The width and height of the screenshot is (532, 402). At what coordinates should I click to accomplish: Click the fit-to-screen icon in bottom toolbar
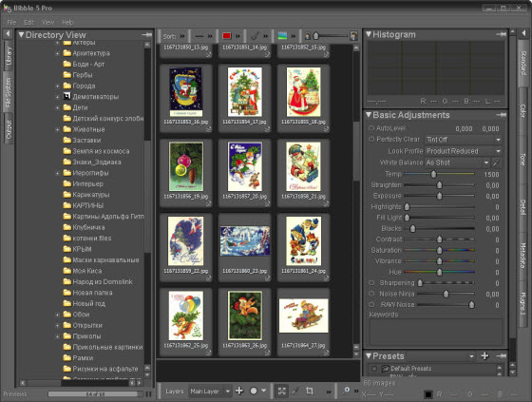(x=281, y=391)
